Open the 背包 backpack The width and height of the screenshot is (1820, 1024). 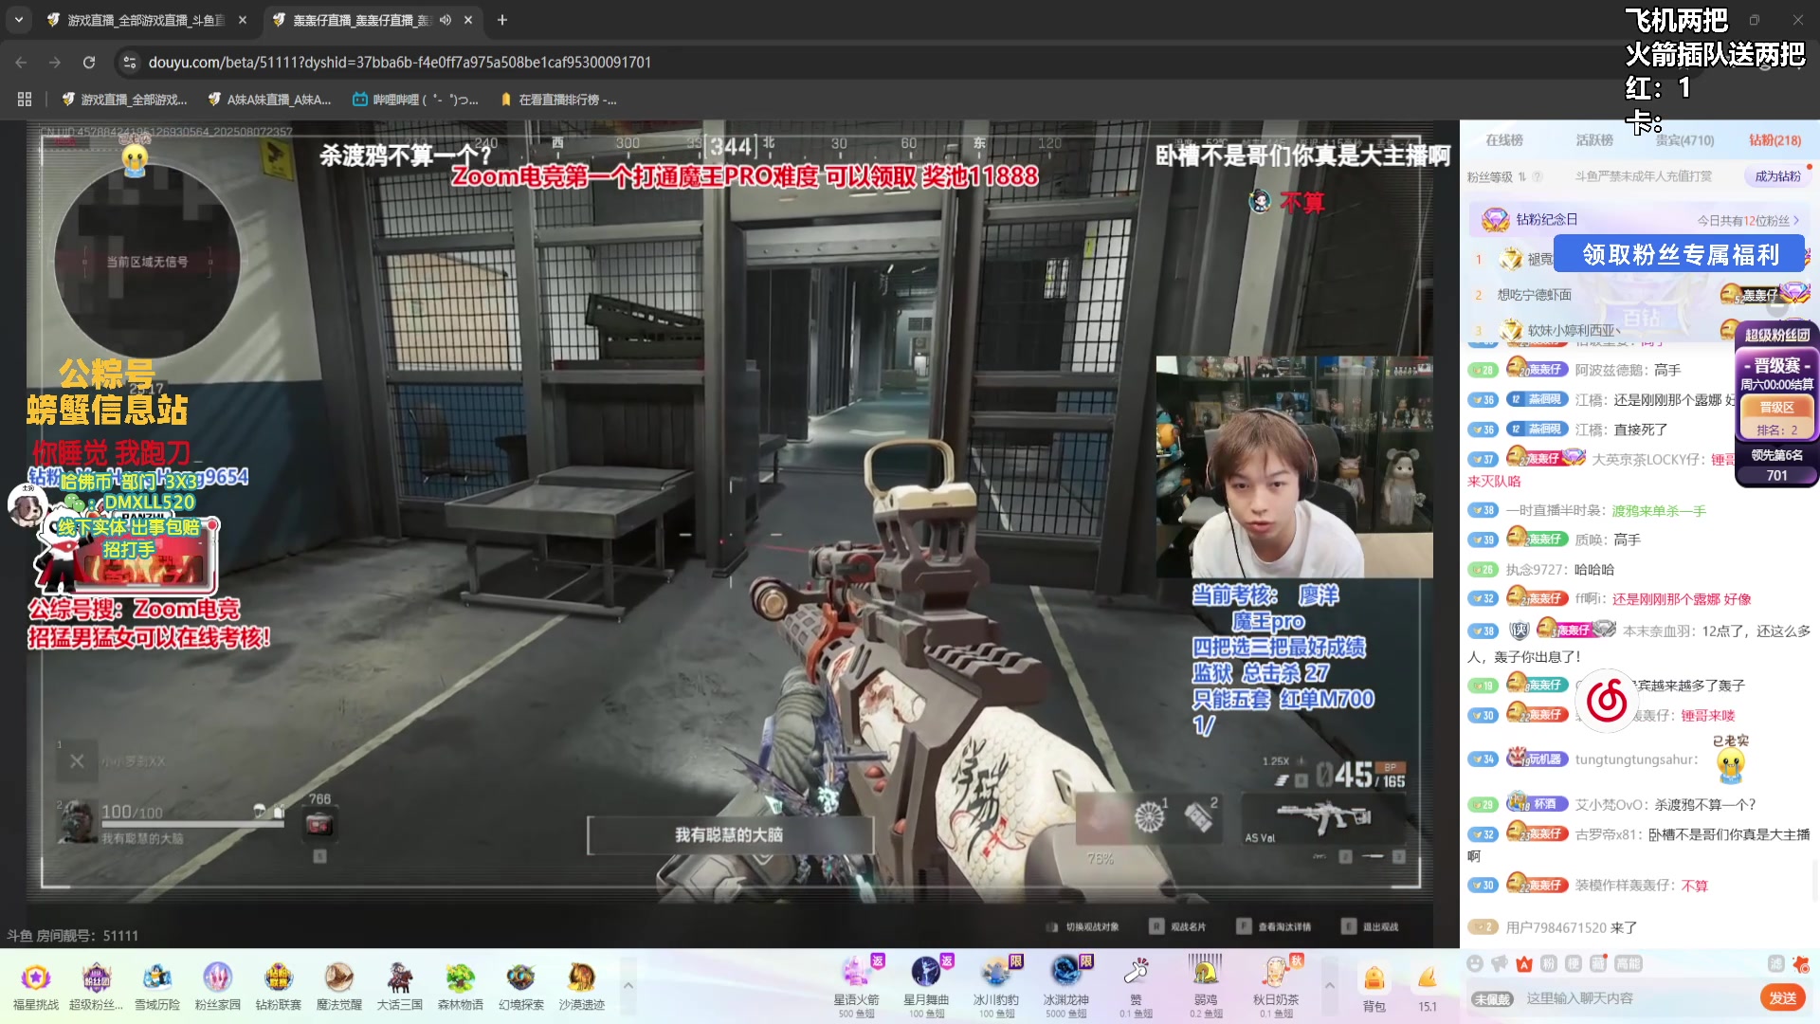click(x=1374, y=987)
